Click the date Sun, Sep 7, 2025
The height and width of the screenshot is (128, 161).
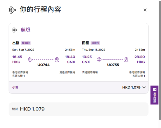coord(23,50)
